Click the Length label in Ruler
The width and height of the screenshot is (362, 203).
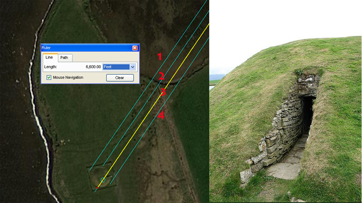click(50, 67)
